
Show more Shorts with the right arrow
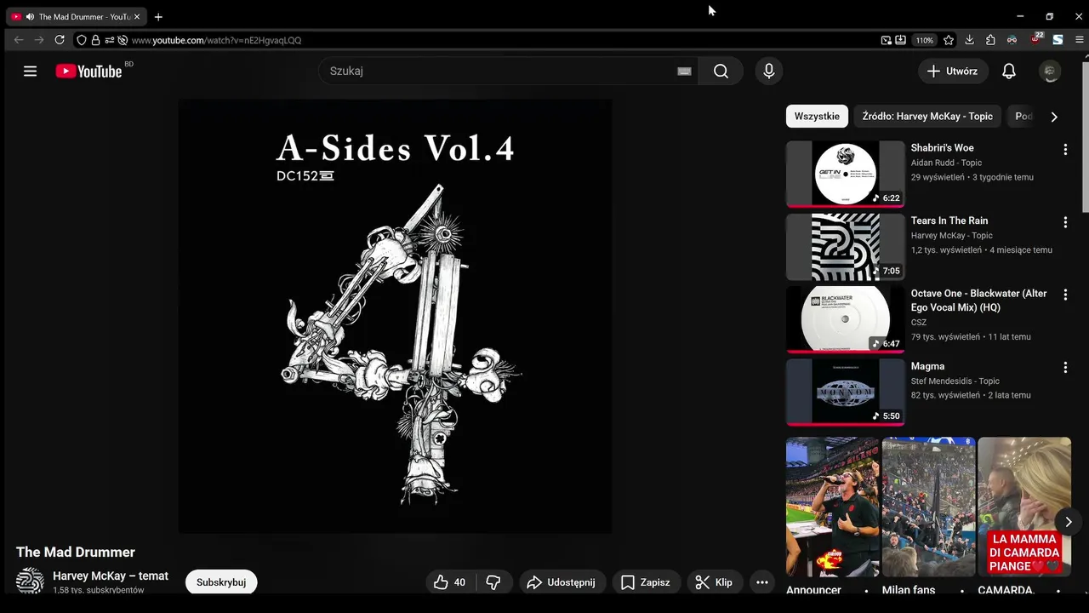point(1069,522)
